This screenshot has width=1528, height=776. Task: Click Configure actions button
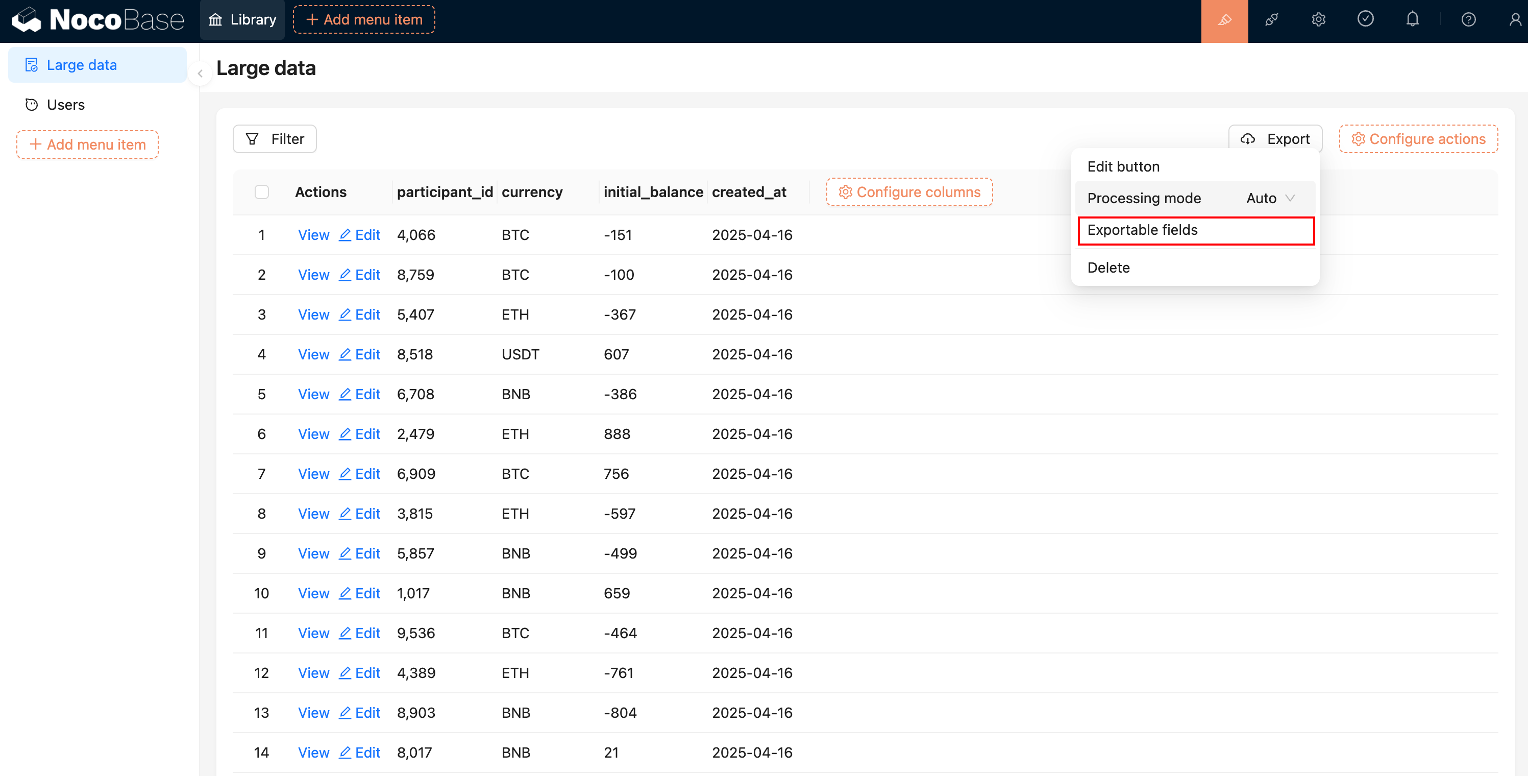(x=1418, y=139)
